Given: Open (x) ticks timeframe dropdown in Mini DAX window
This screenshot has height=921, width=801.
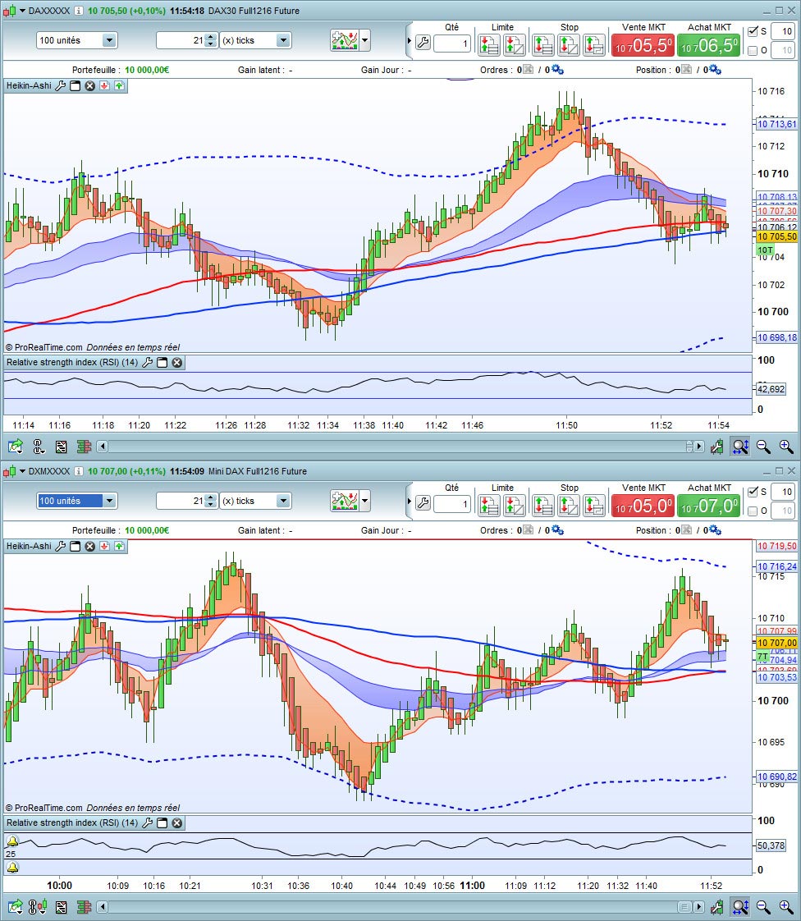Looking at the screenshot, I should point(284,501).
